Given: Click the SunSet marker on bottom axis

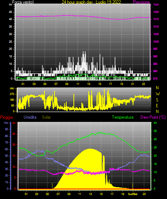Looking at the screenshot, I should tap(133, 194).
